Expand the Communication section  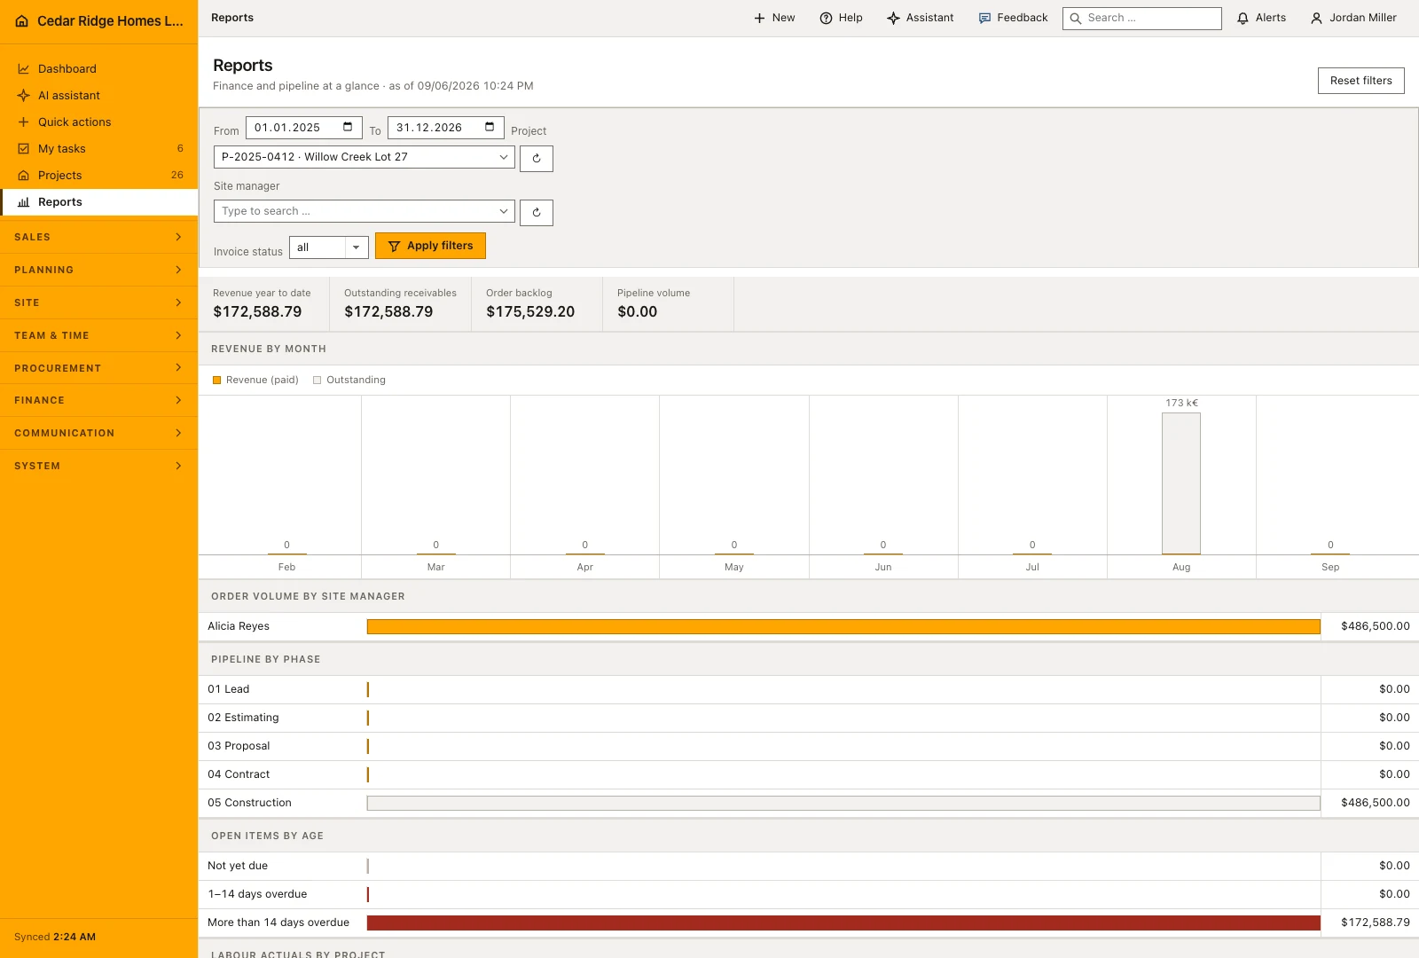98,433
